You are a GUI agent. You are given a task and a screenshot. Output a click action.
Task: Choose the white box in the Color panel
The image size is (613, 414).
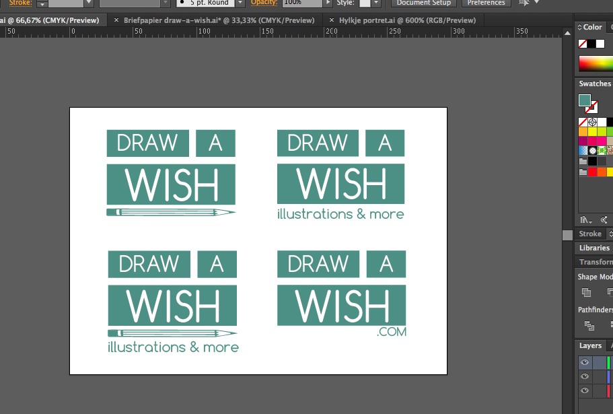point(600,44)
